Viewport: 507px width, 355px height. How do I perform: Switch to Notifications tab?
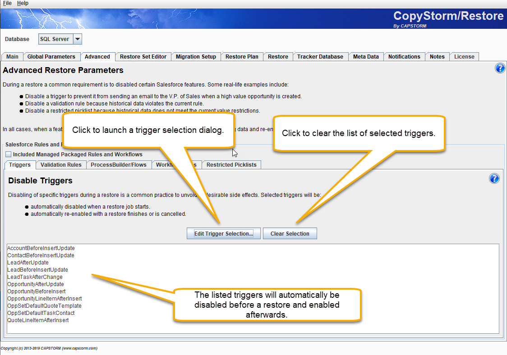click(x=404, y=56)
